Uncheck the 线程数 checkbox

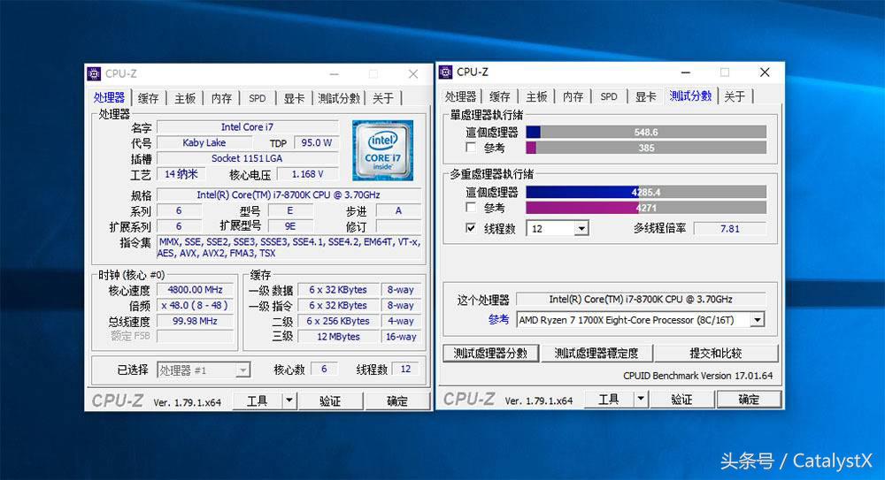pyautogui.click(x=471, y=228)
